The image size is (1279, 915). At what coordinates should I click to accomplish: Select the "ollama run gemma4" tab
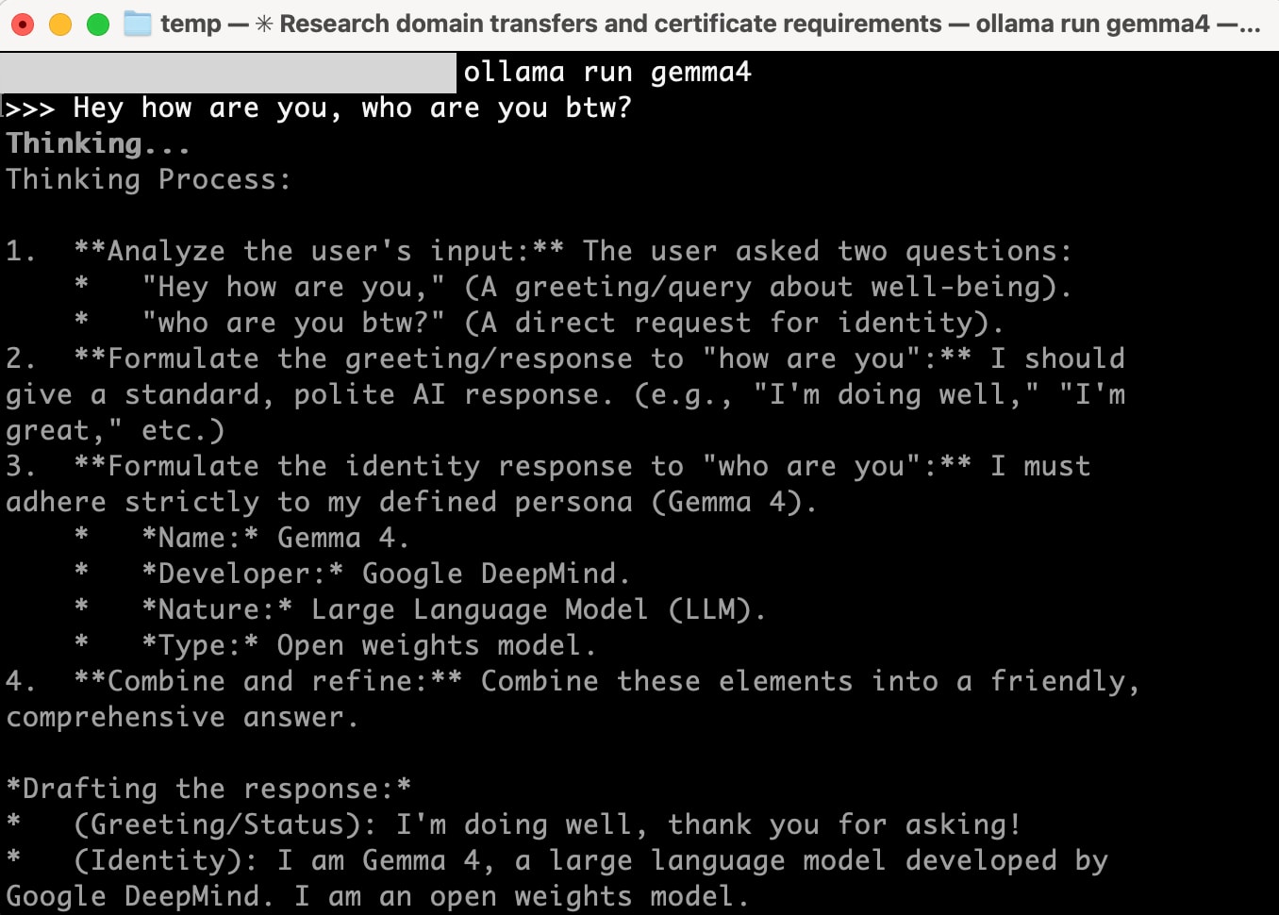[607, 72]
